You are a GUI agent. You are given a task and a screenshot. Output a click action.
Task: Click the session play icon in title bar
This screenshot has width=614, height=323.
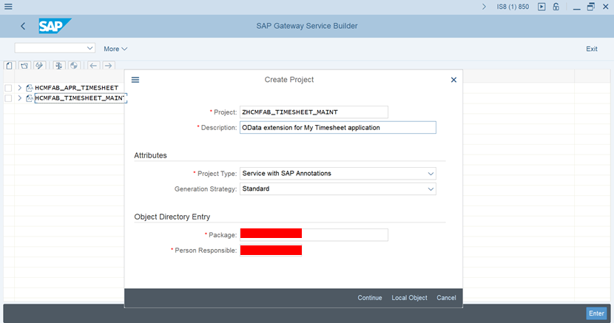542,7
